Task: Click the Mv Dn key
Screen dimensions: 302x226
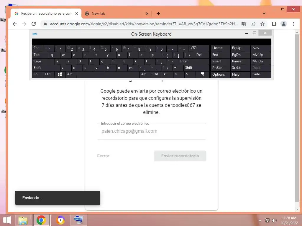Action: click(261, 61)
